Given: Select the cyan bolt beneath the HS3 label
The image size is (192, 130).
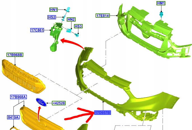Looking at the screenshot, I should (x=78, y=35).
